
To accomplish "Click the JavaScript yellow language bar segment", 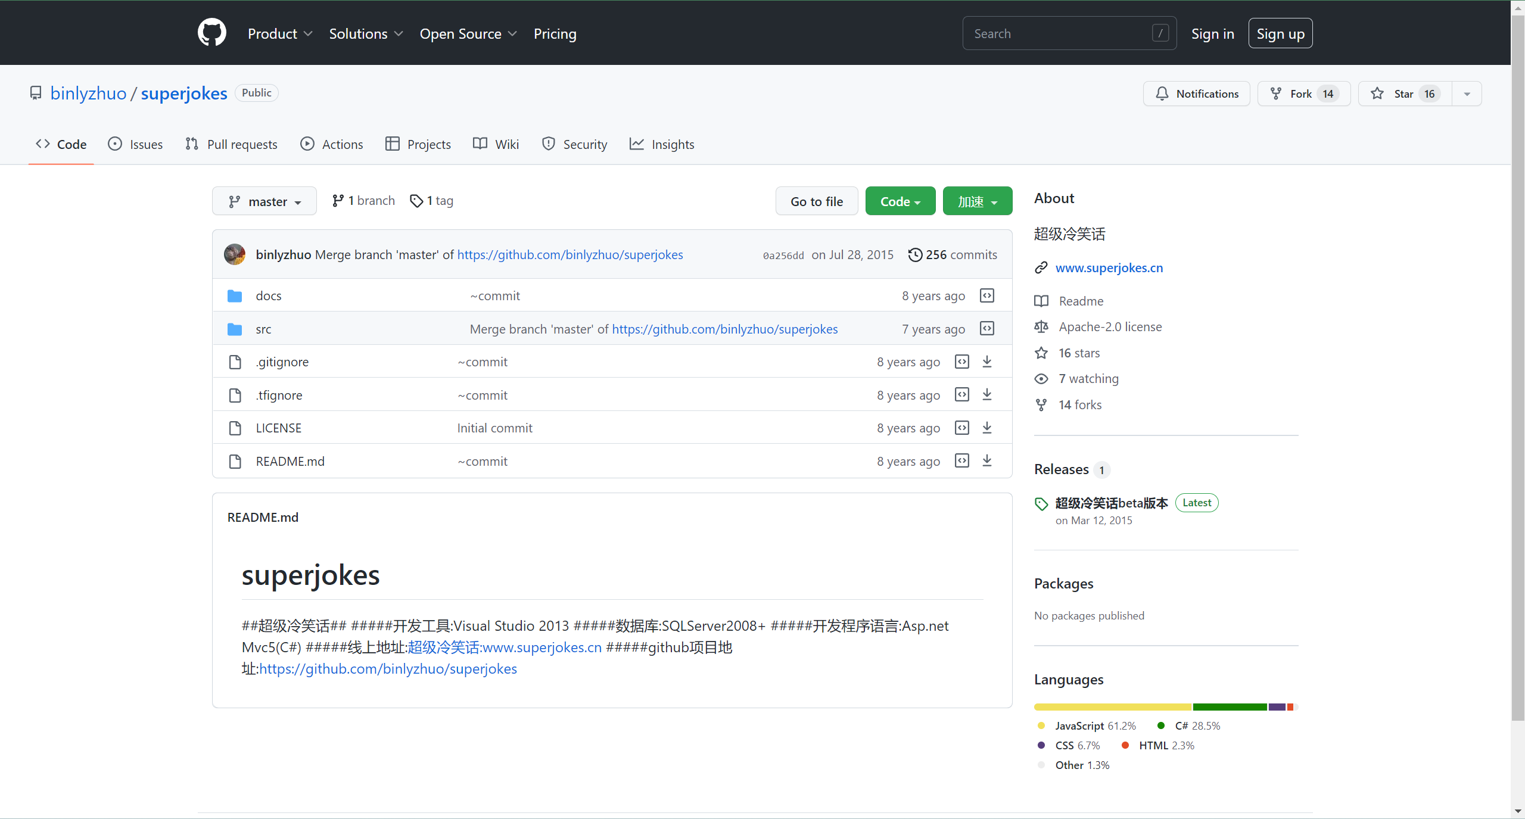I will click(1112, 707).
